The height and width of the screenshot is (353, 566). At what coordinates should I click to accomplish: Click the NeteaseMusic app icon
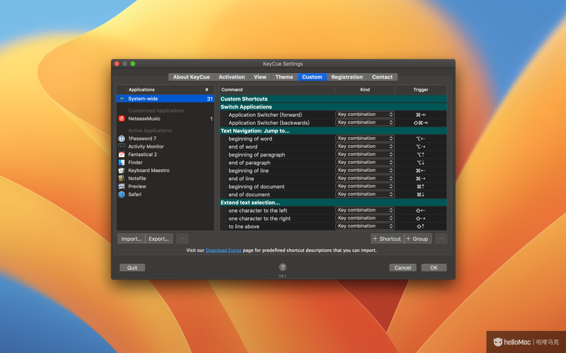point(122,119)
